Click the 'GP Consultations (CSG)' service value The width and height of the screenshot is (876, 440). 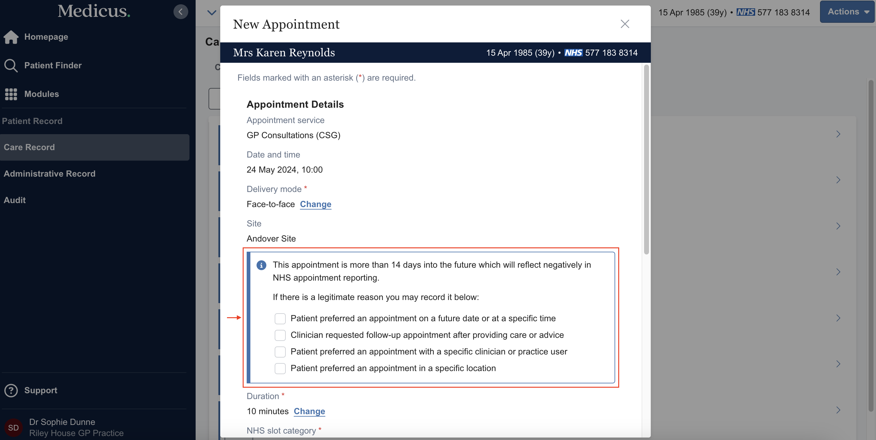[x=293, y=135]
